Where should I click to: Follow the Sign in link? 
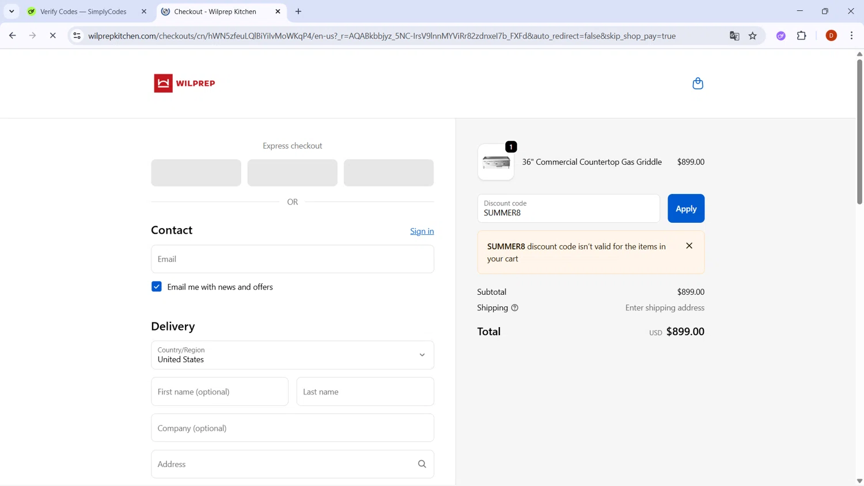pyautogui.click(x=422, y=231)
